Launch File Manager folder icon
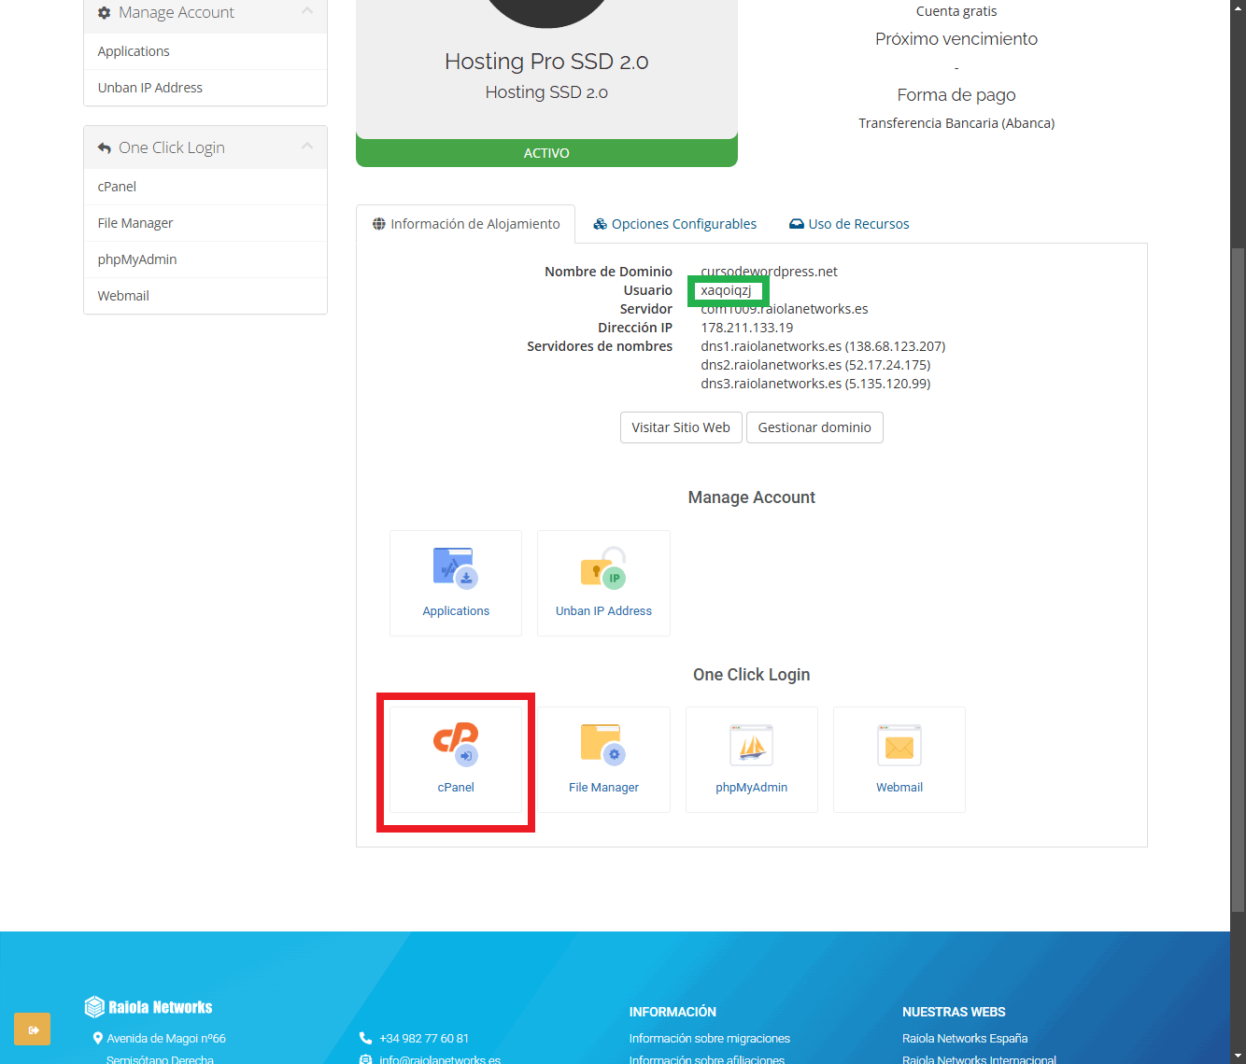This screenshot has height=1064, width=1246. tap(603, 744)
